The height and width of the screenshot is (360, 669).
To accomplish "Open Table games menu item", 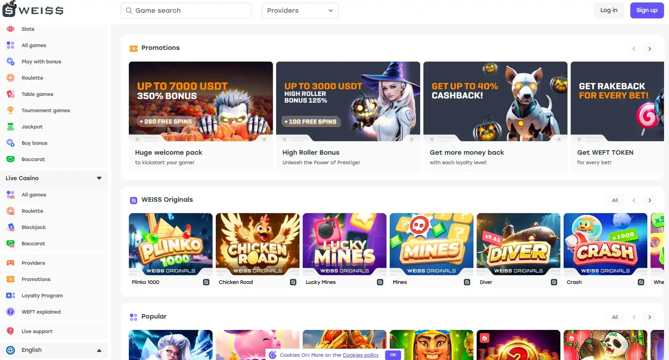I will click(37, 94).
